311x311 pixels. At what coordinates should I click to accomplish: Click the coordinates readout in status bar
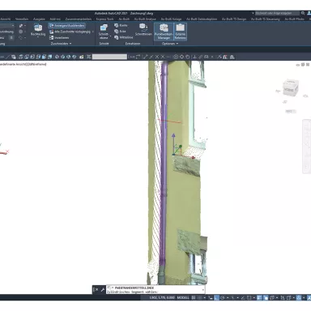(162, 297)
